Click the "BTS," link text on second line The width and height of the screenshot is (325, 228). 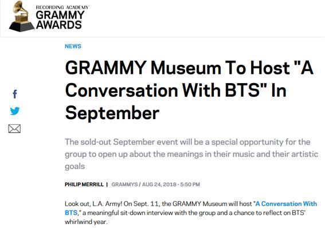72,213
